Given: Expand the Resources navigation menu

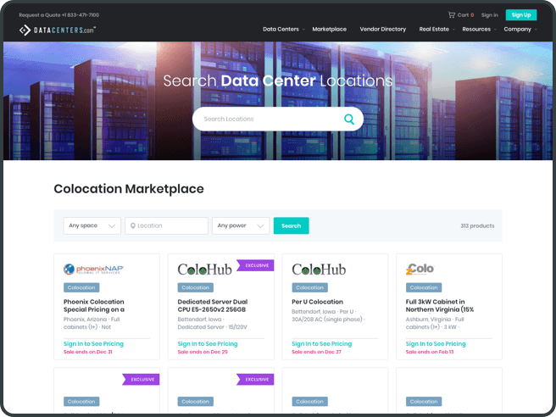Looking at the screenshot, I should [x=478, y=30].
